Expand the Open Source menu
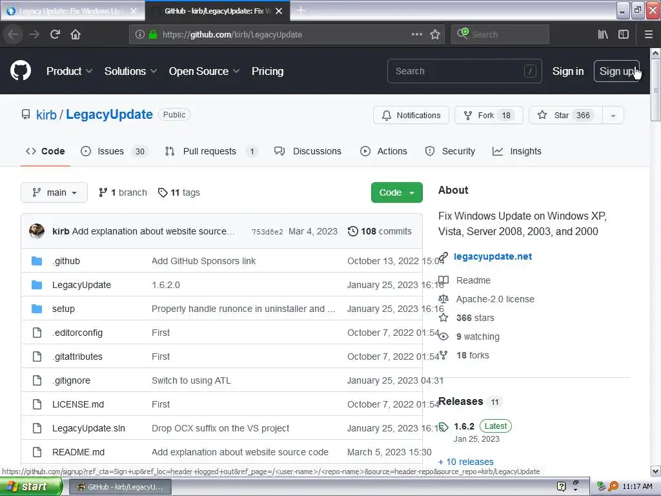The image size is (661, 496). pyautogui.click(x=205, y=71)
